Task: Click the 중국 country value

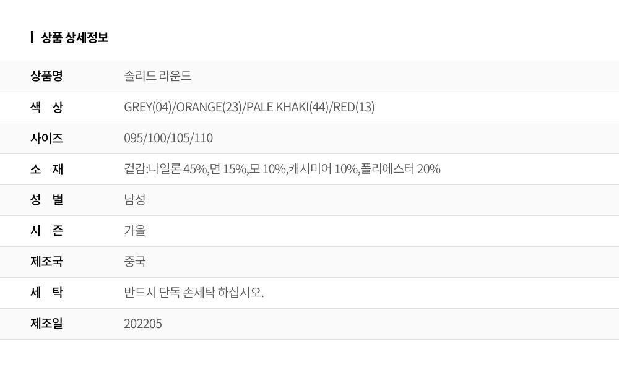Action: tap(135, 262)
